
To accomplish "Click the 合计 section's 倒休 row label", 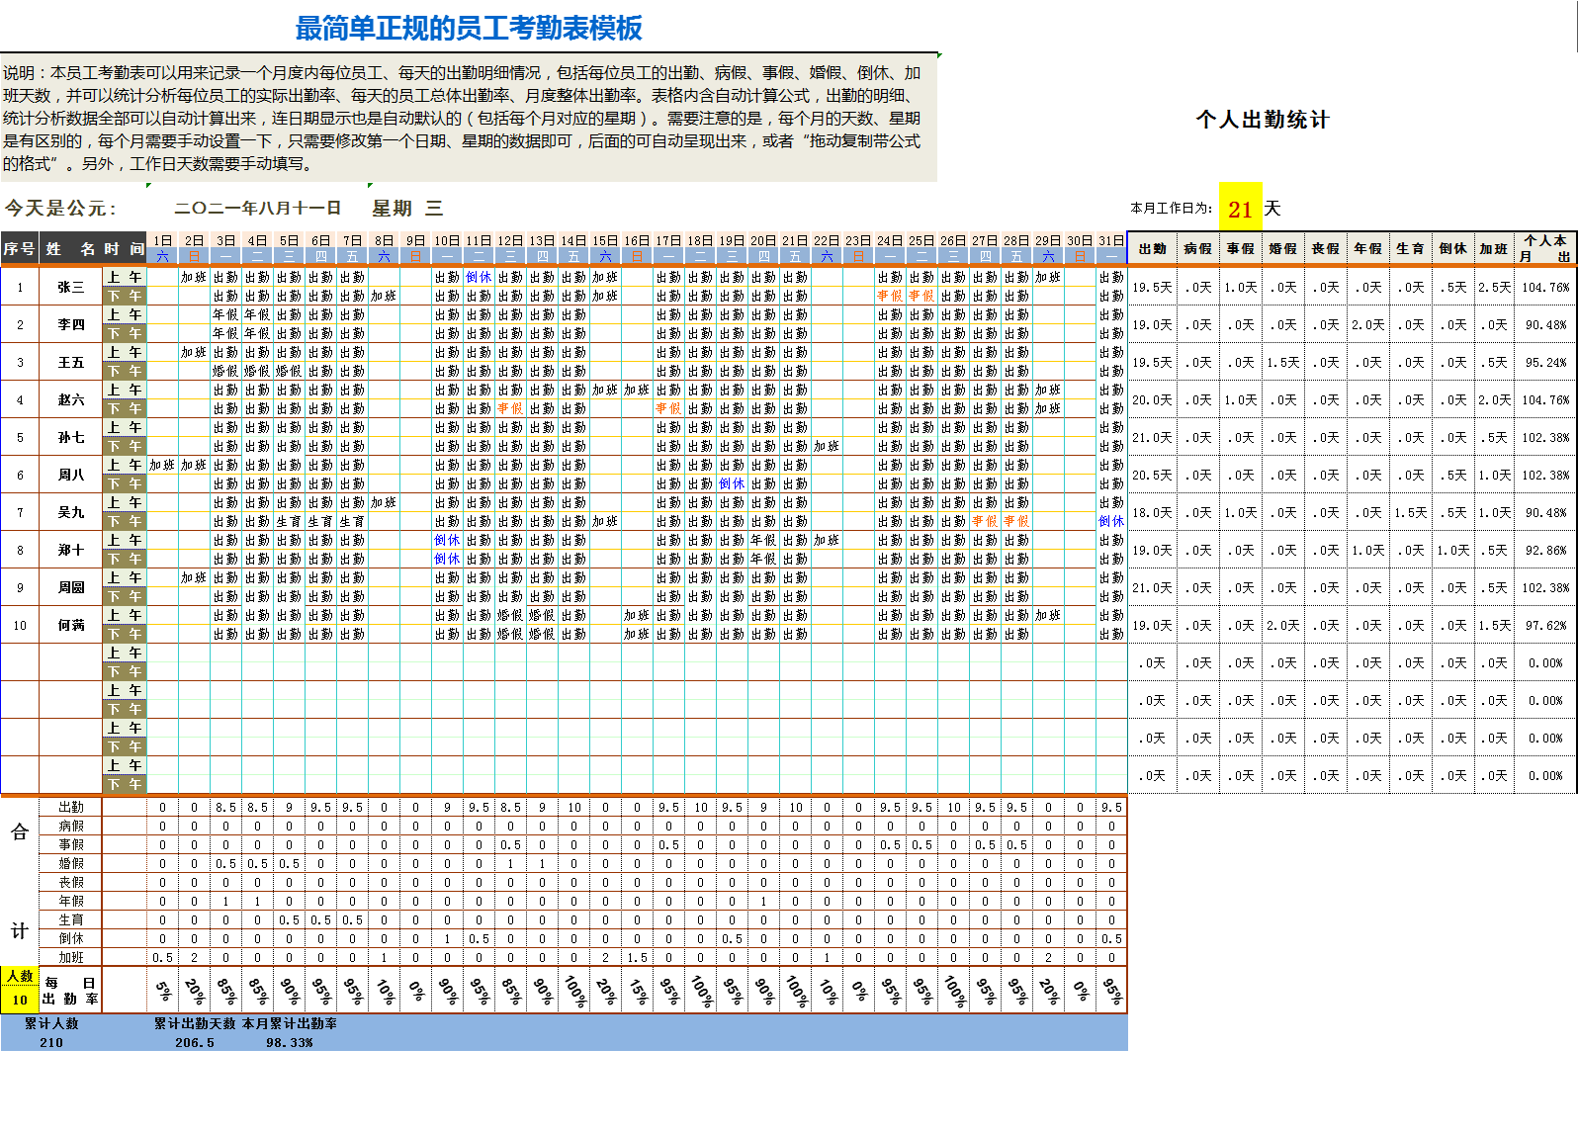I will (71, 938).
